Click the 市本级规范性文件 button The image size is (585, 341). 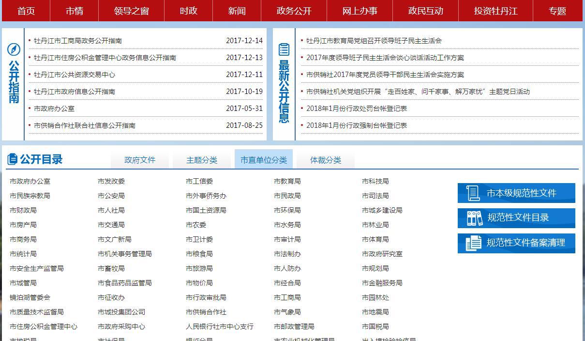pos(521,193)
